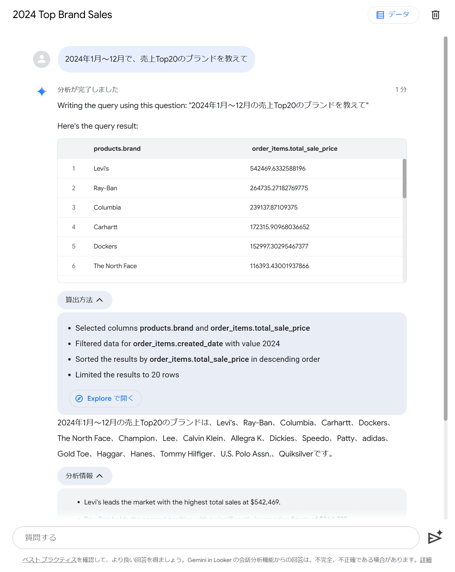Open the 詳細 link in the disclaimer

(426, 560)
